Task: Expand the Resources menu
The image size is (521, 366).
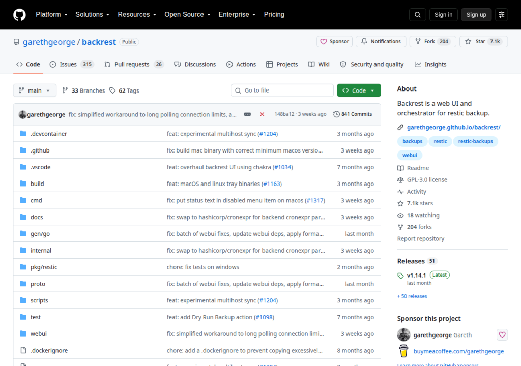Action: (x=137, y=15)
